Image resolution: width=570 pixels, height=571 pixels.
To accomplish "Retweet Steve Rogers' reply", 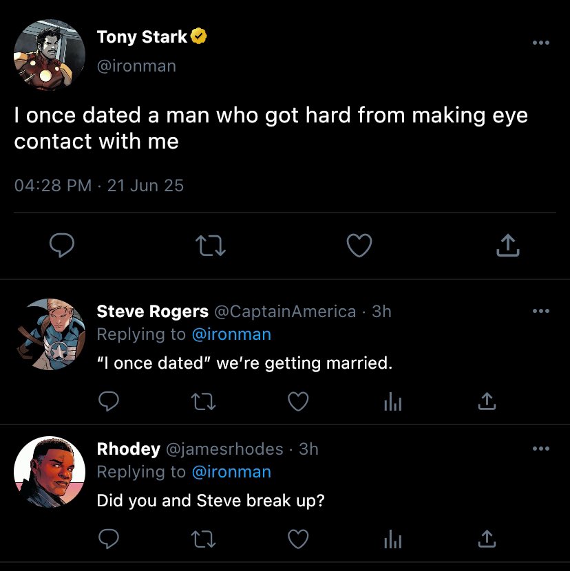I will click(204, 402).
